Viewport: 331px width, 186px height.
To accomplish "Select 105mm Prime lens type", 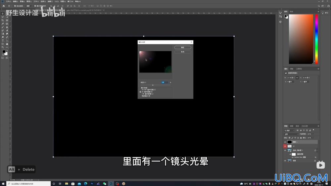I will [140, 94].
